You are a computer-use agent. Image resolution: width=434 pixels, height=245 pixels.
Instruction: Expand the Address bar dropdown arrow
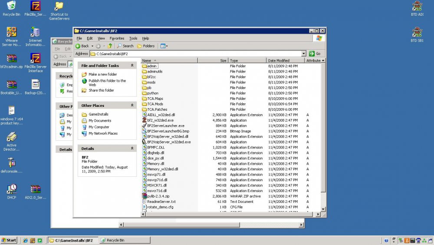click(303, 53)
